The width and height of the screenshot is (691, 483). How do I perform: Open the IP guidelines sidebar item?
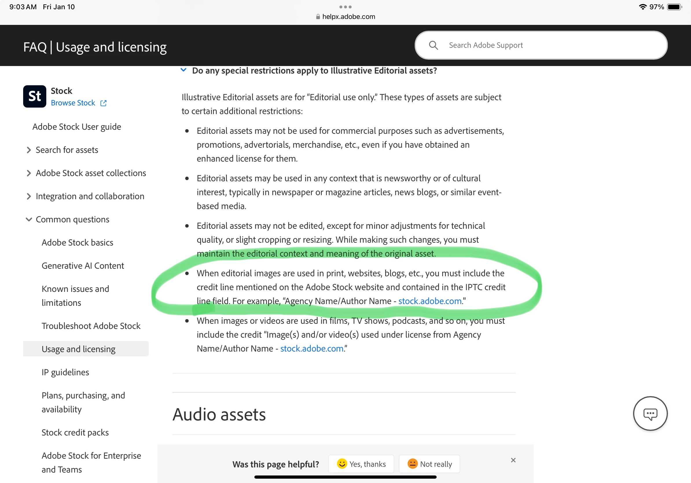coord(65,372)
